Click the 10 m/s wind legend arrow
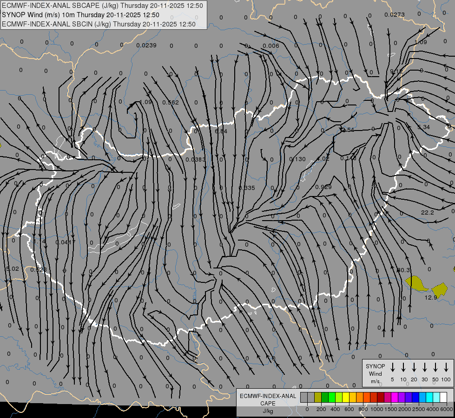Viewport: 455px width, 418px height. click(403, 367)
